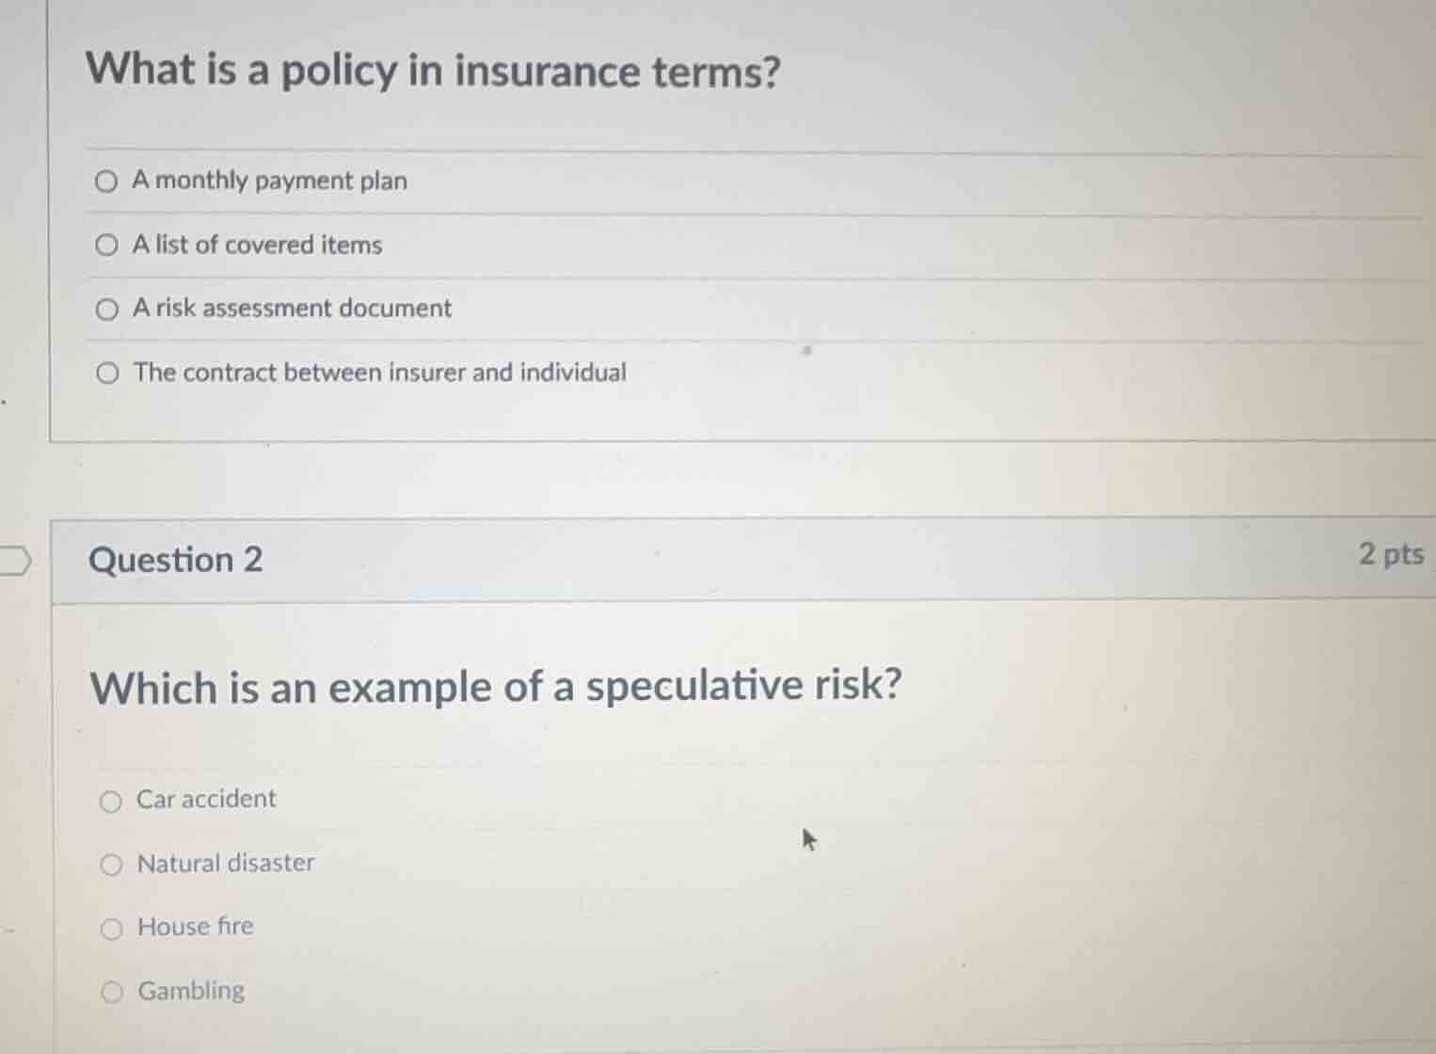
Task: Select the 'House fire' option
Action: point(112,928)
